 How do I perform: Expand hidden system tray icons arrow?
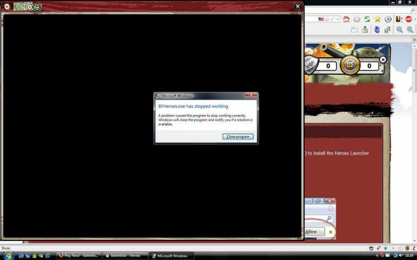click(x=377, y=255)
